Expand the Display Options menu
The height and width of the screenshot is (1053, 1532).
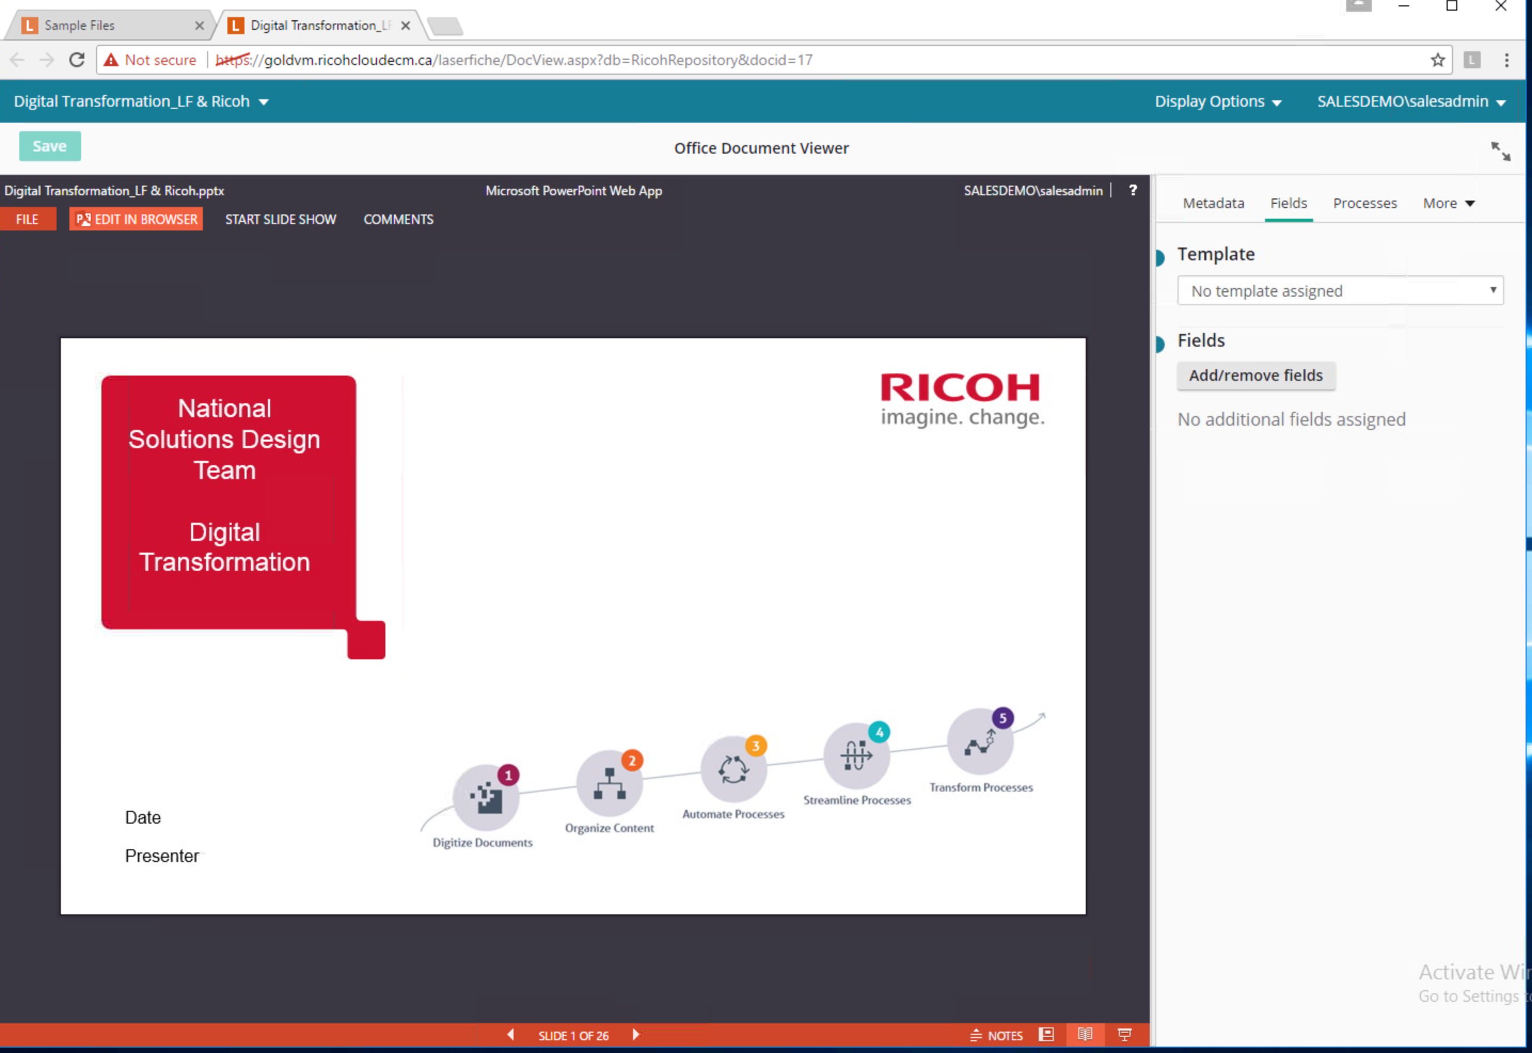click(x=1218, y=101)
